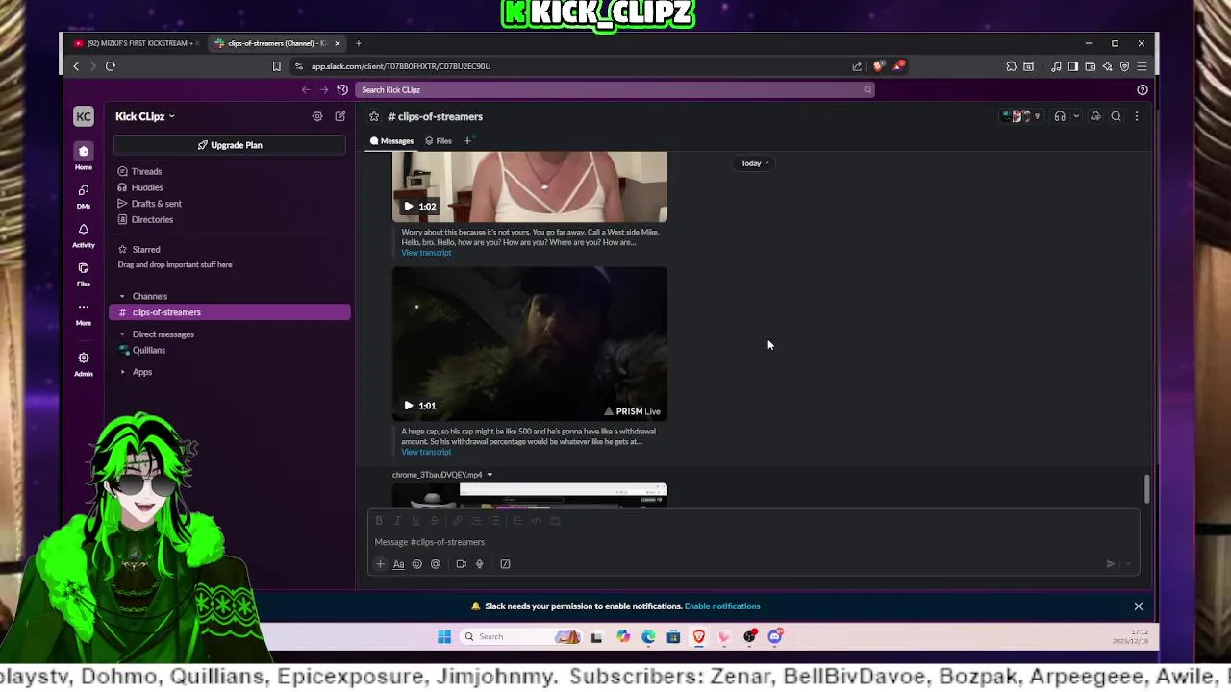Toggle bold formatting in composer
This screenshot has width=1231, height=692.
379,520
